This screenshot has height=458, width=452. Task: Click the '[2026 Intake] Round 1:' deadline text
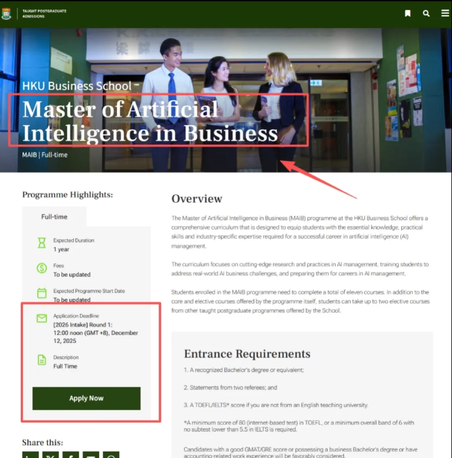click(83, 325)
